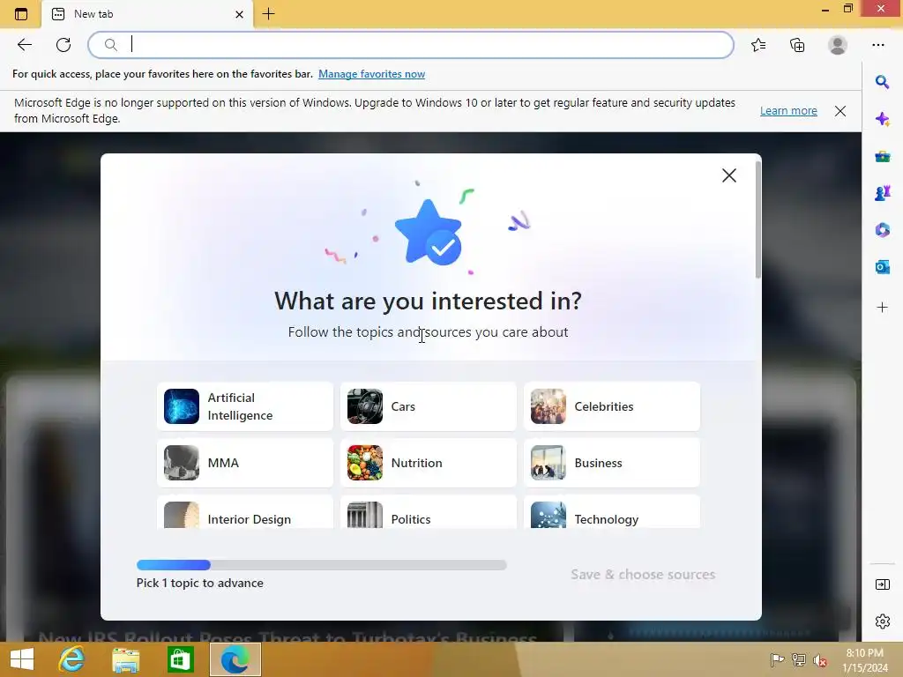Click the search magnifier in address bar
The image size is (903, 677).
(x=110, y=45)
